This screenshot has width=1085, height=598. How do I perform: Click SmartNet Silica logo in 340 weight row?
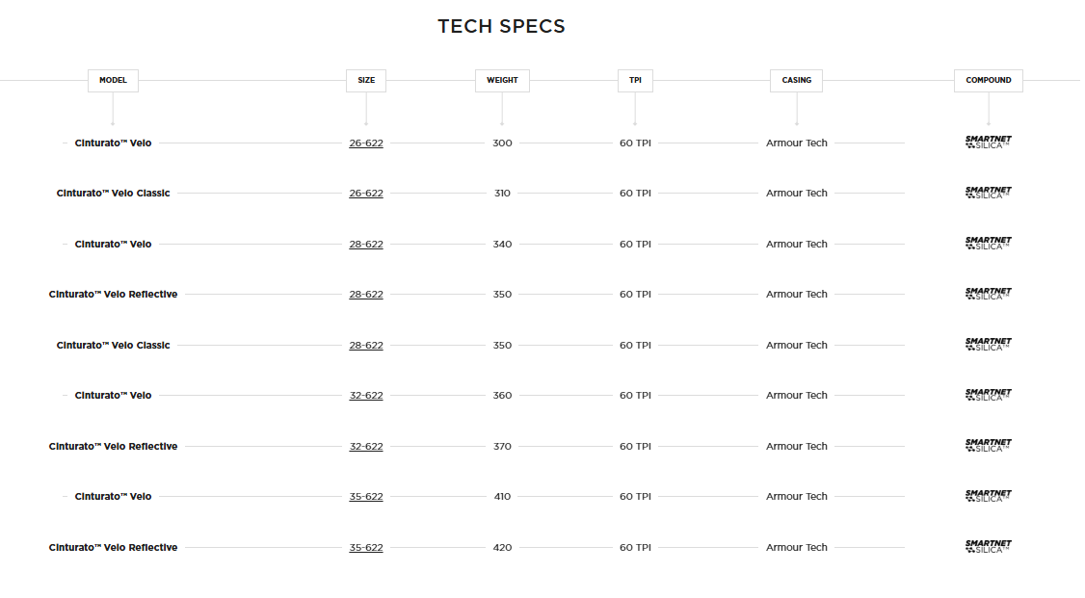(988, 244)
